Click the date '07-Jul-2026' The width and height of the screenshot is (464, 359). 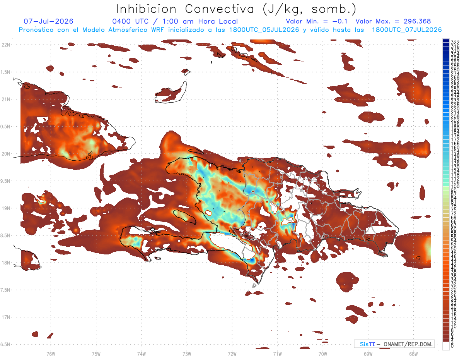click(x=48, y=21)
